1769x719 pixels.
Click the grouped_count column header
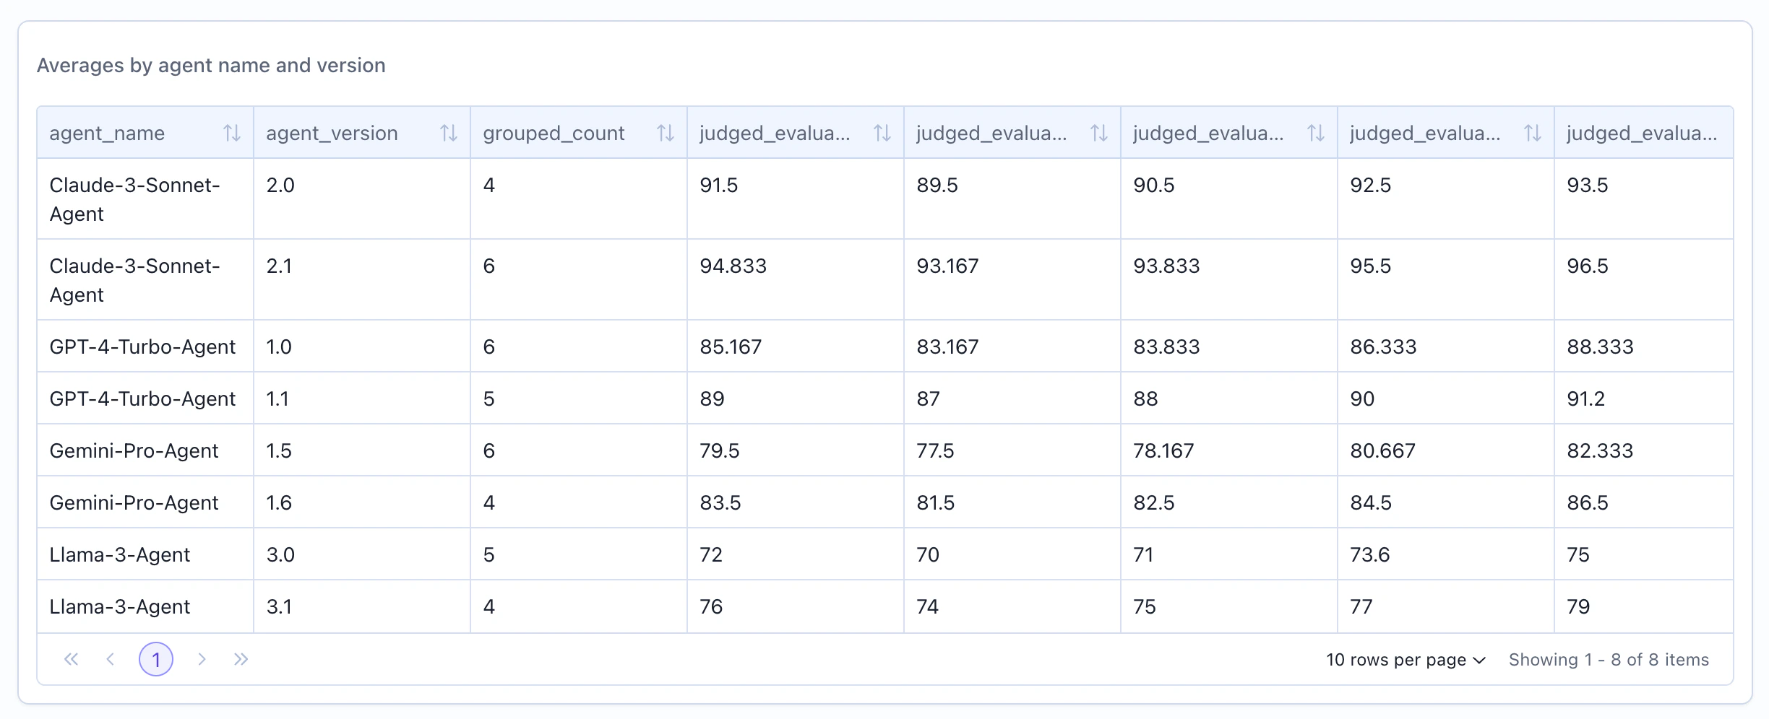tap(554, 133)
